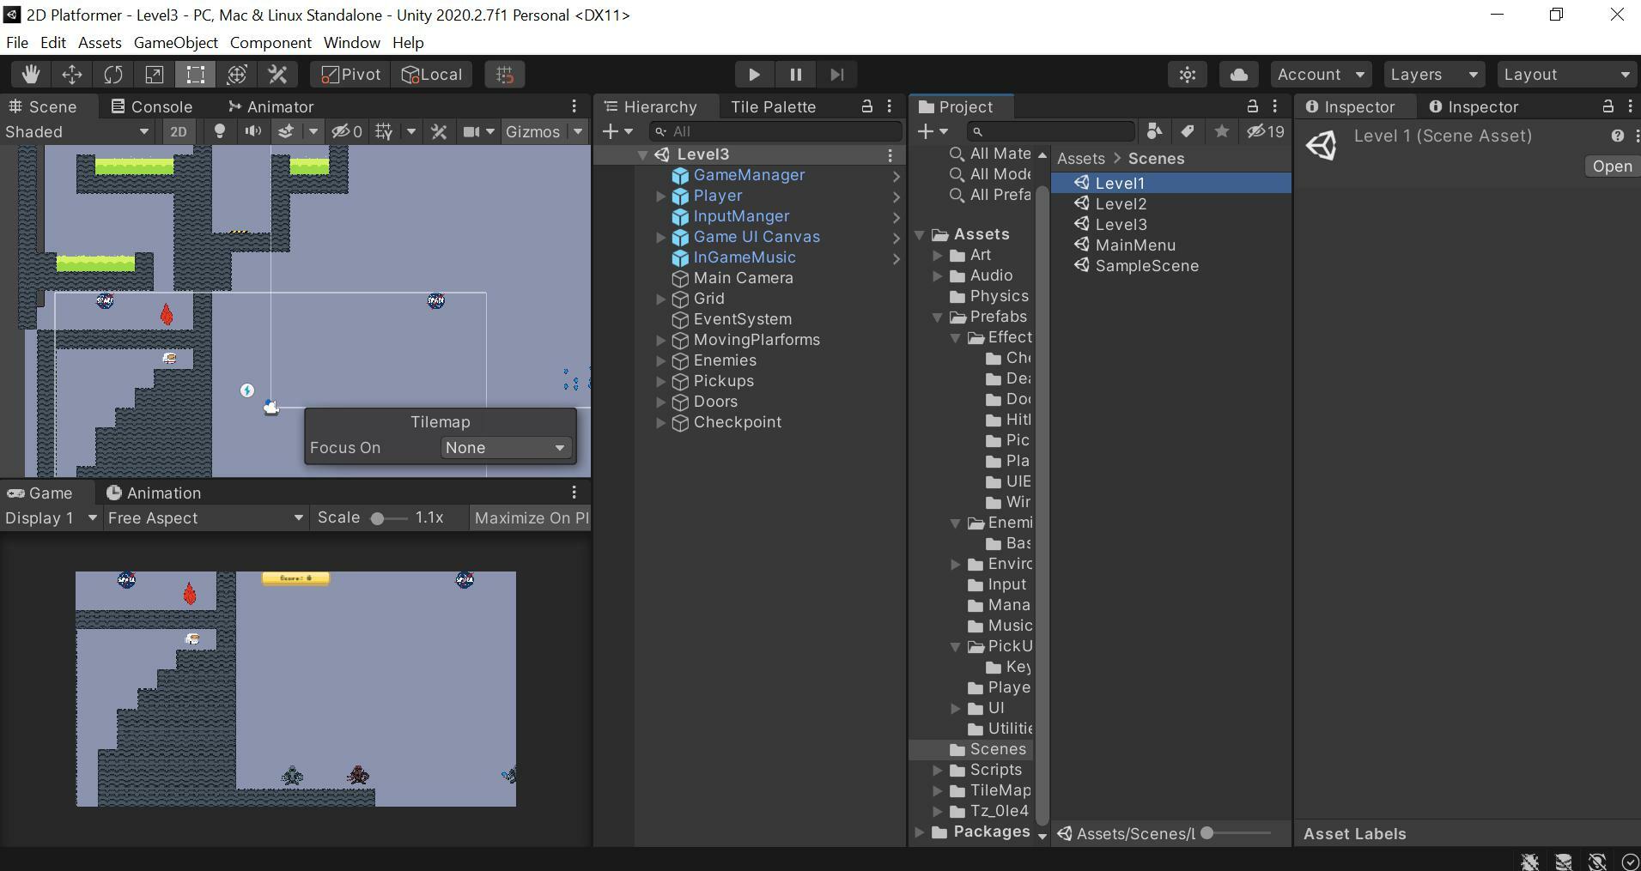Switch to the Console tab

coord(152,107)
